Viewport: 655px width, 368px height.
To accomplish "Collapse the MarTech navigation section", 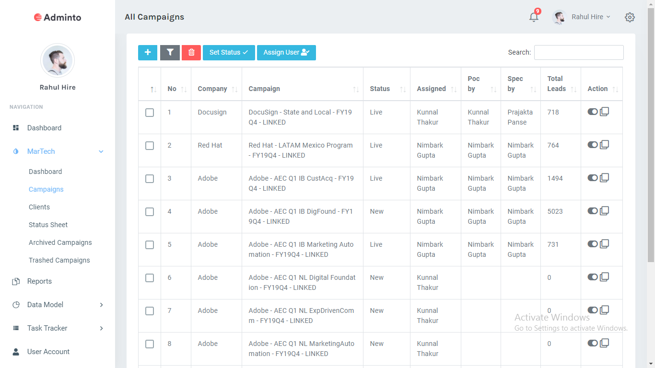I will coord(101,151).
